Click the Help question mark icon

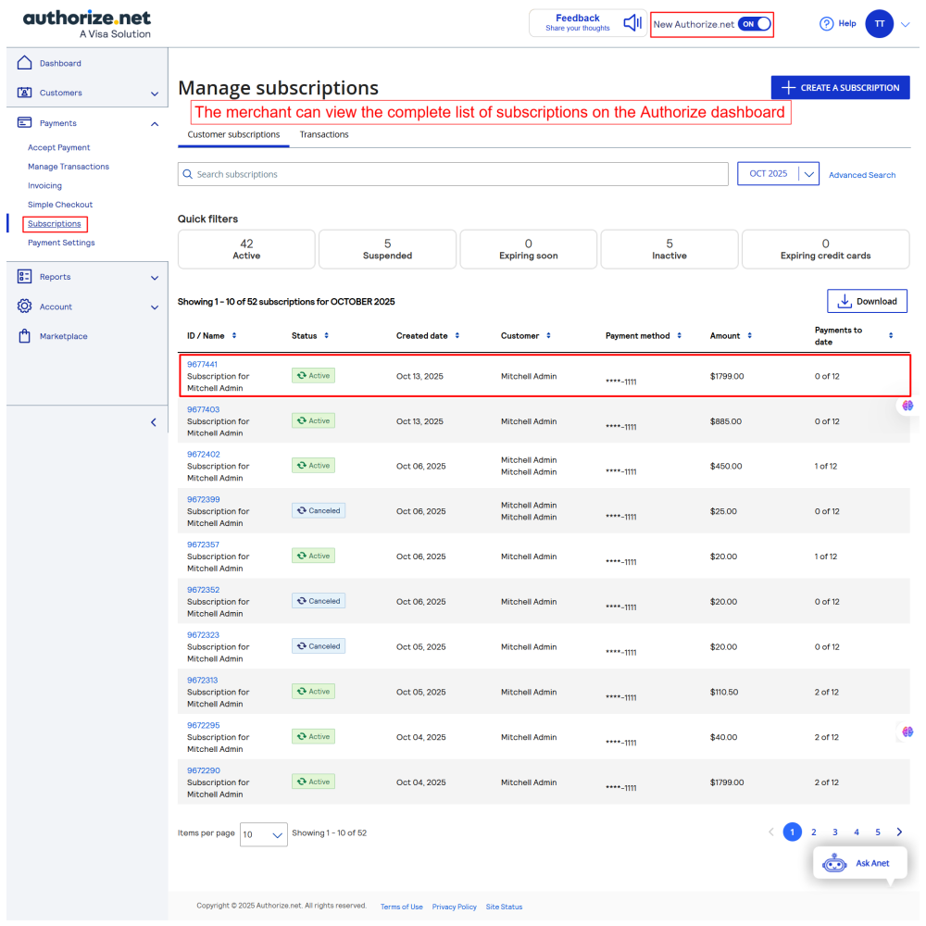click(827, 24)
